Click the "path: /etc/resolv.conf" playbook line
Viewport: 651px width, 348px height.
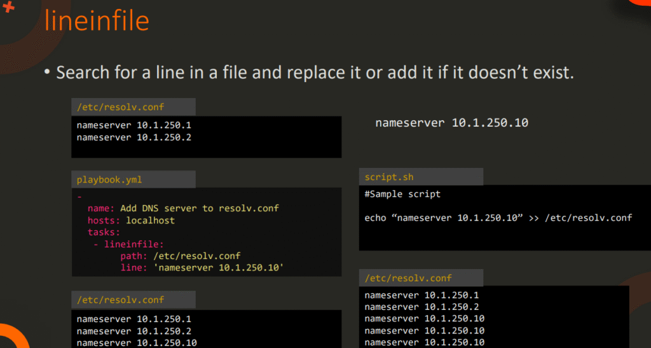tap(180, 256)
